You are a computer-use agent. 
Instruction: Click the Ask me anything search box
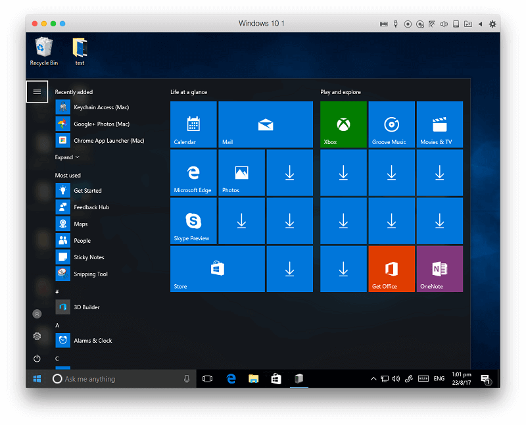pyautogui.click(x=122, y=379)
